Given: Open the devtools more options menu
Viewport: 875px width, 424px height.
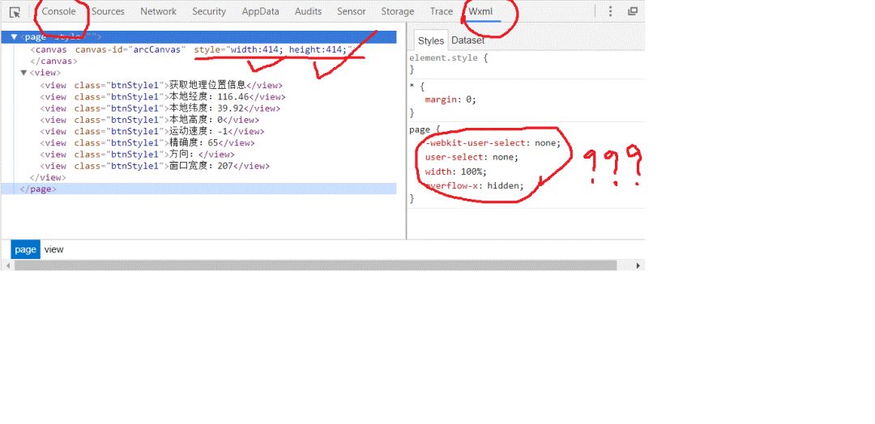Looking at the screenshot, I should (x=611, y=11).
